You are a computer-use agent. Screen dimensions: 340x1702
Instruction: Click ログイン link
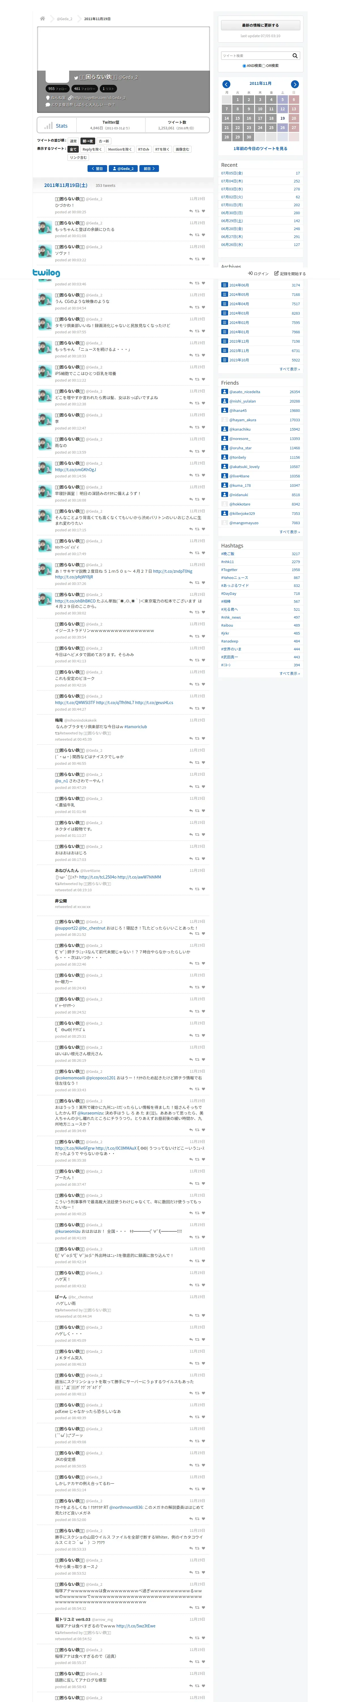pos(259,273)
